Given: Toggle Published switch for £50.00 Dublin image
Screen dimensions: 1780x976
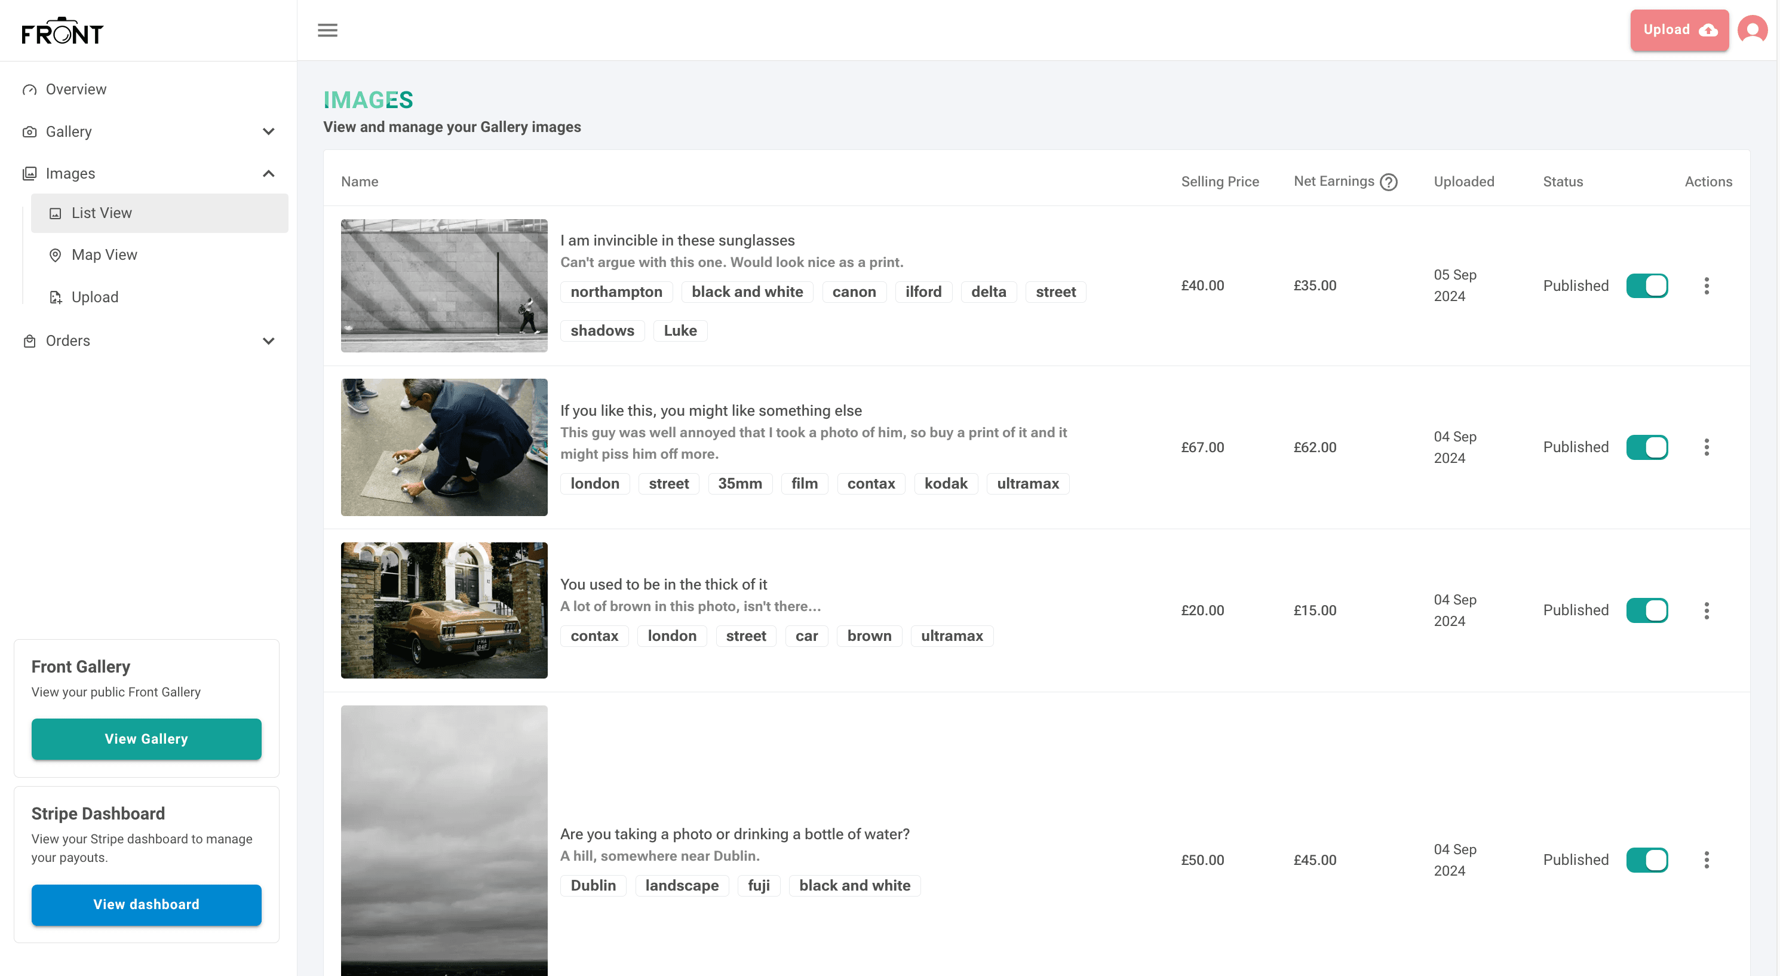Looking at the screenshot, I should point(1647,860).
